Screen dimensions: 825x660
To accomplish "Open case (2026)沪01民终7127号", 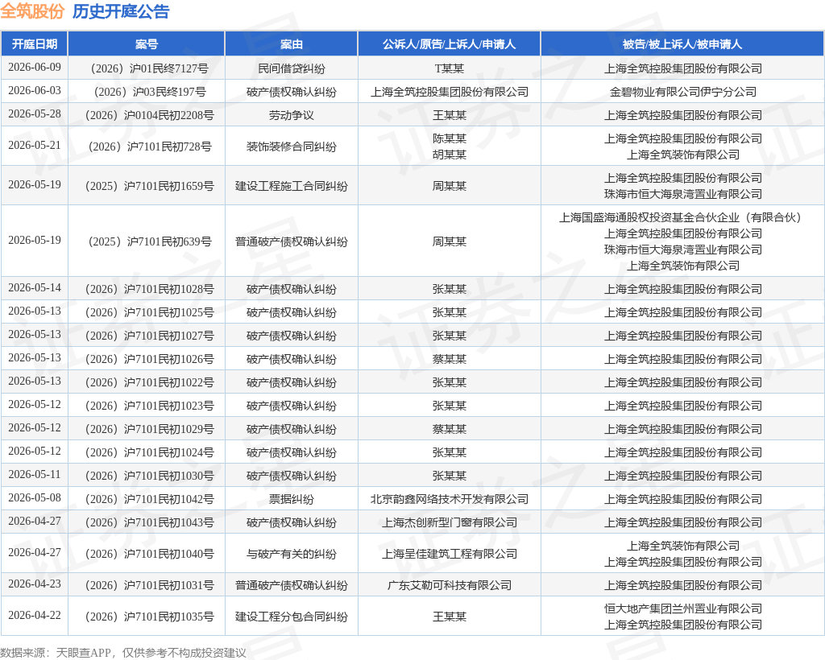I will tap(146, 68).
